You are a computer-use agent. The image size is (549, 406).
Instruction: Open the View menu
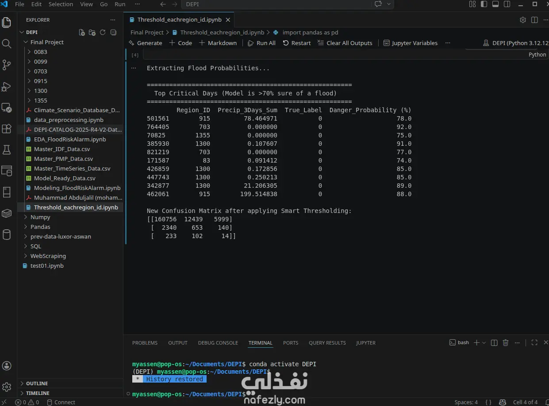(x=86, y=4)
